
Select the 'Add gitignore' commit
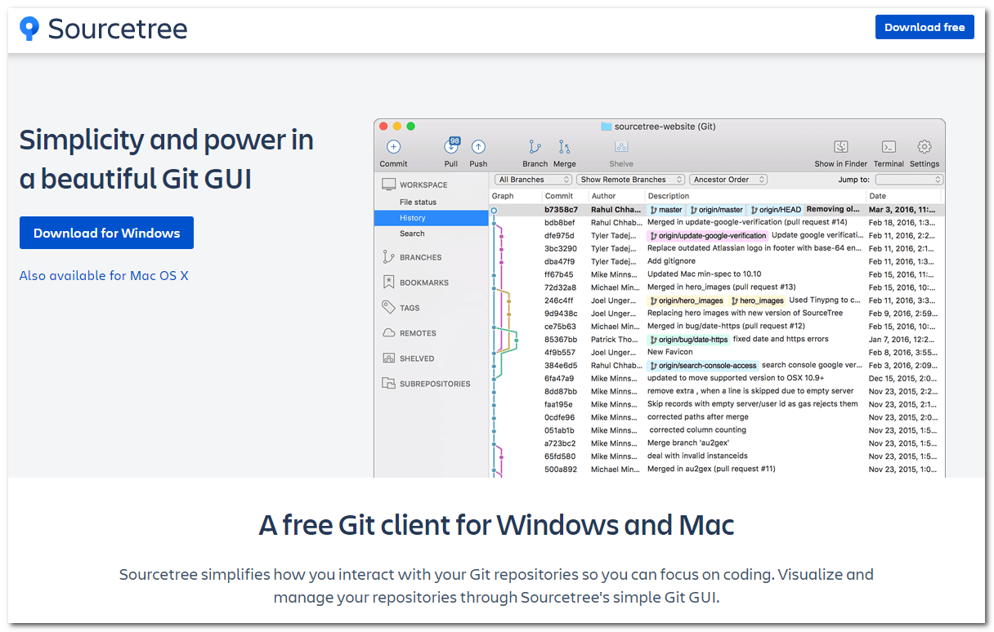717,261
